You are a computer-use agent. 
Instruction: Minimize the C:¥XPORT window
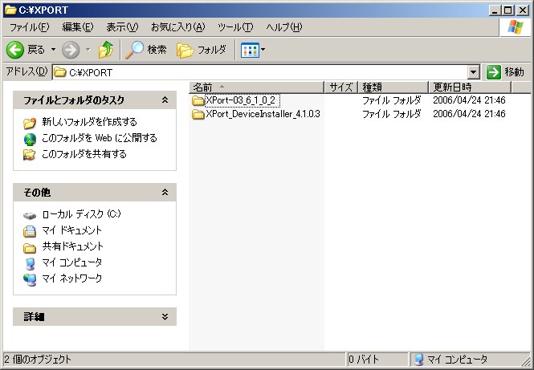point(495,10)
